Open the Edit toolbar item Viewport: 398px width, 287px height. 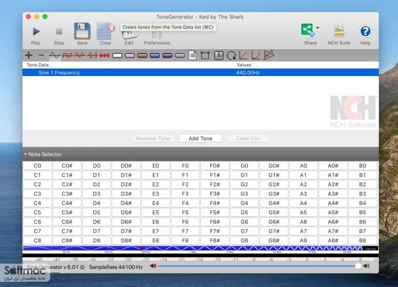pyautogui.click(x=129, y=38)
